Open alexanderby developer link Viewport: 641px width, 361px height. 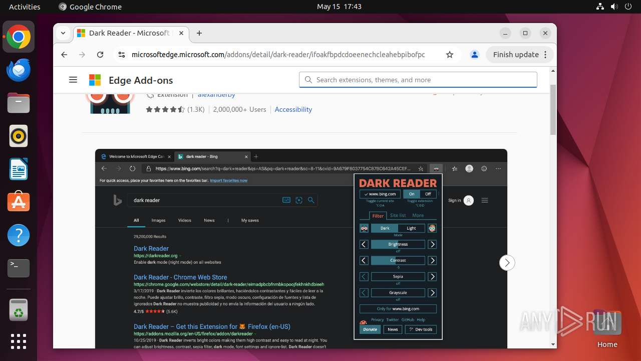click(x=216, y=95)
